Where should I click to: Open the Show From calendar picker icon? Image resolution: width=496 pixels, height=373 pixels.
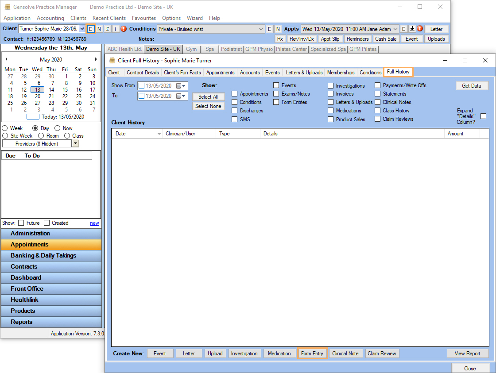point(181,86)
